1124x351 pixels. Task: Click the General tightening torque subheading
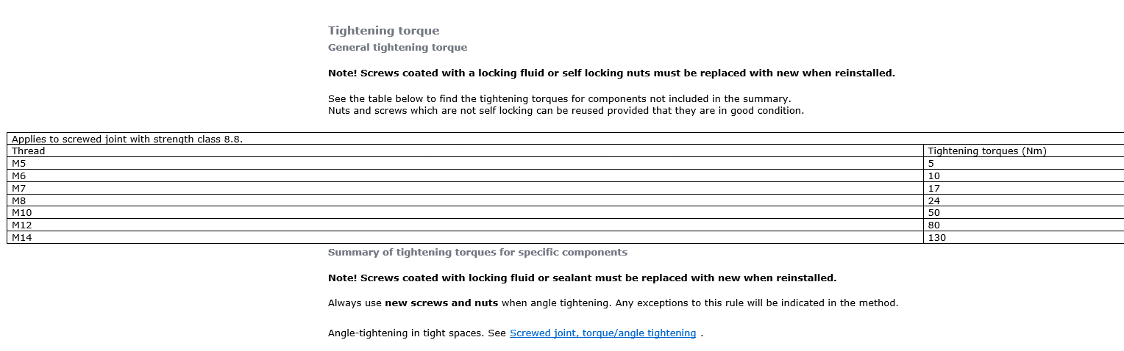[397, 48]
